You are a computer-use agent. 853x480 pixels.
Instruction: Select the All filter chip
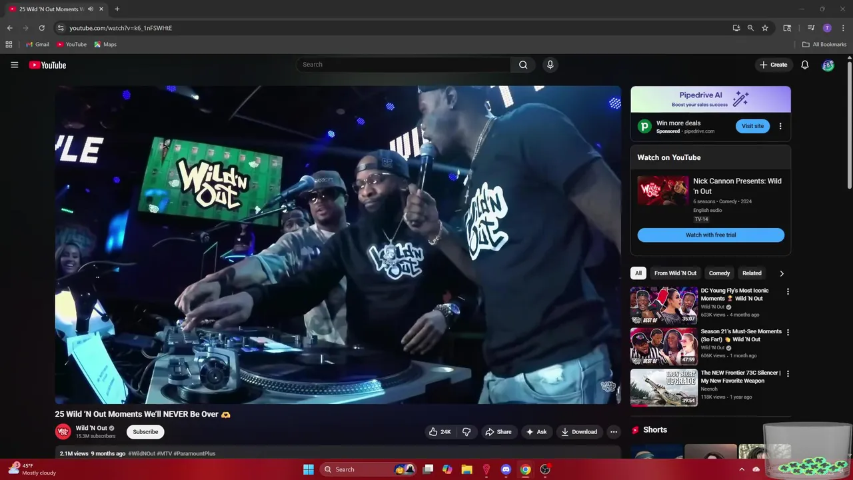point(638,273)
